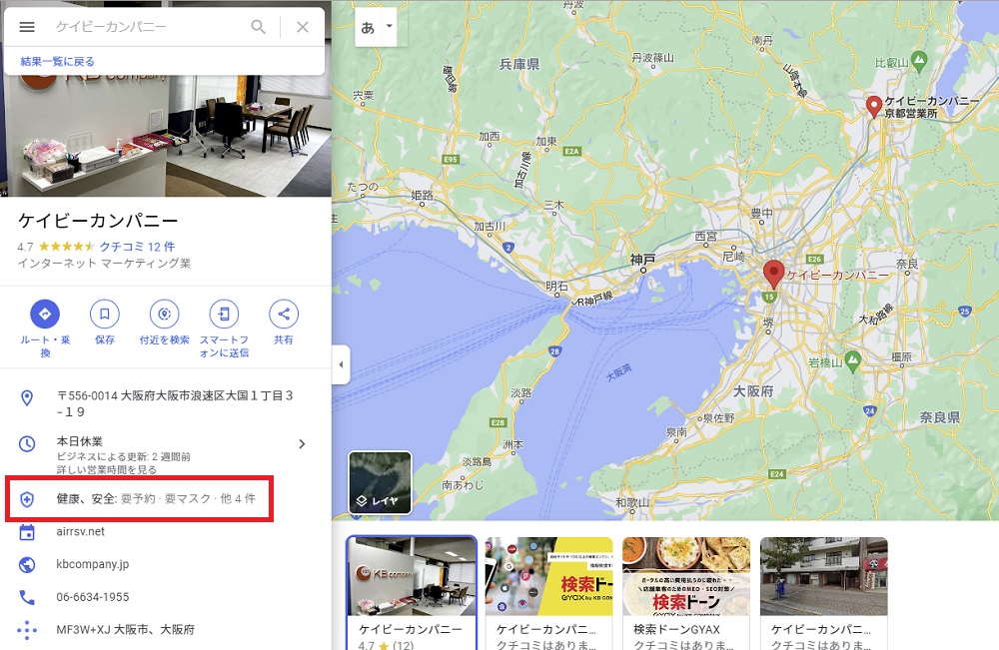Click the phone number 06-6634-1955
Image resolution: width=999 pixels, height=650 pixels.
point(92,597)
